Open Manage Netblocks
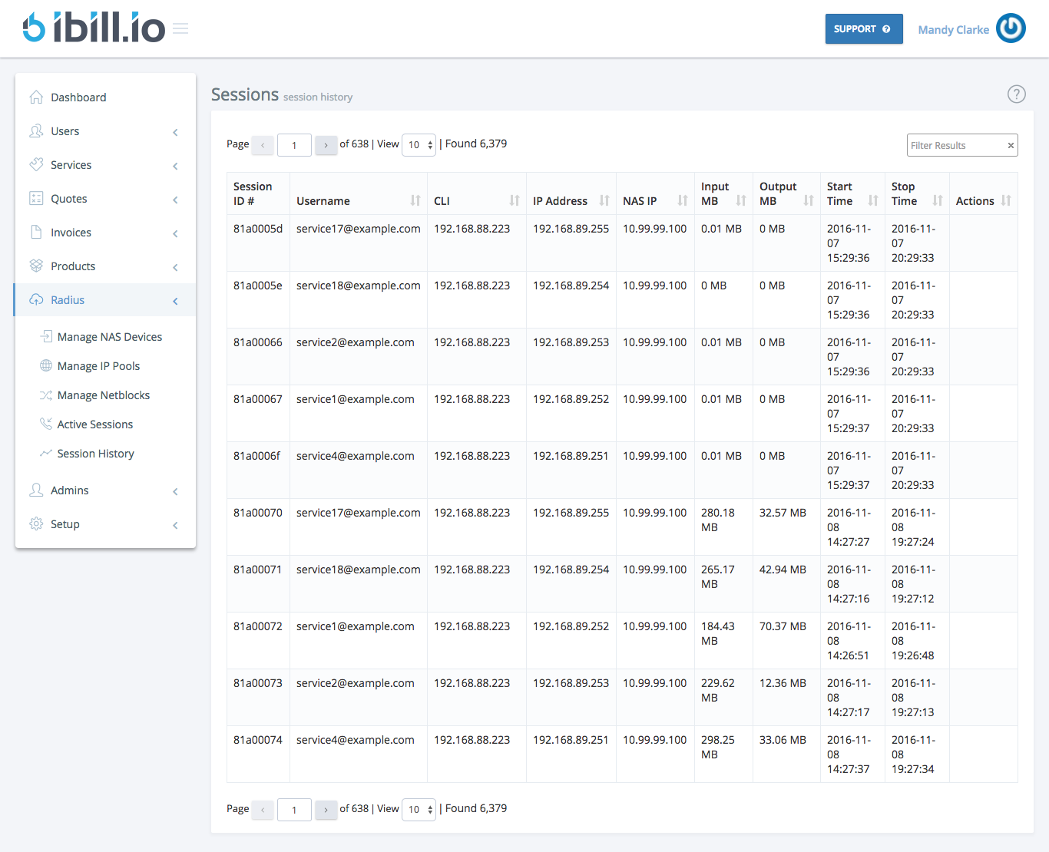The height and width of the screenshot is (852, 1049). pyautogui.click(x=103, y=395)
